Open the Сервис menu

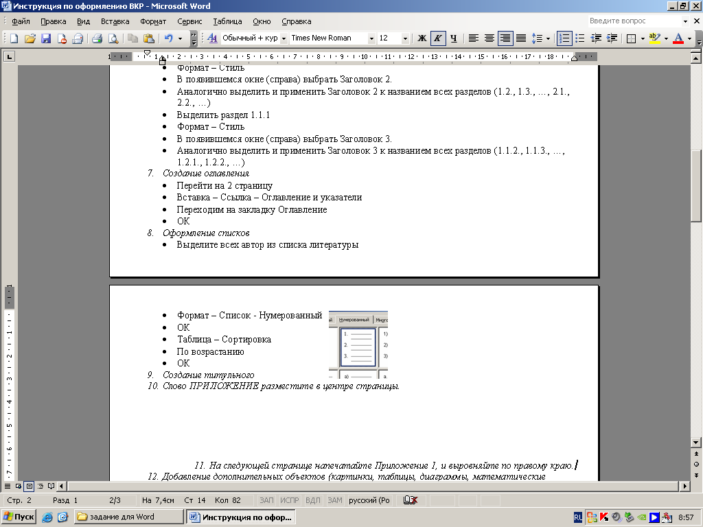189,21
